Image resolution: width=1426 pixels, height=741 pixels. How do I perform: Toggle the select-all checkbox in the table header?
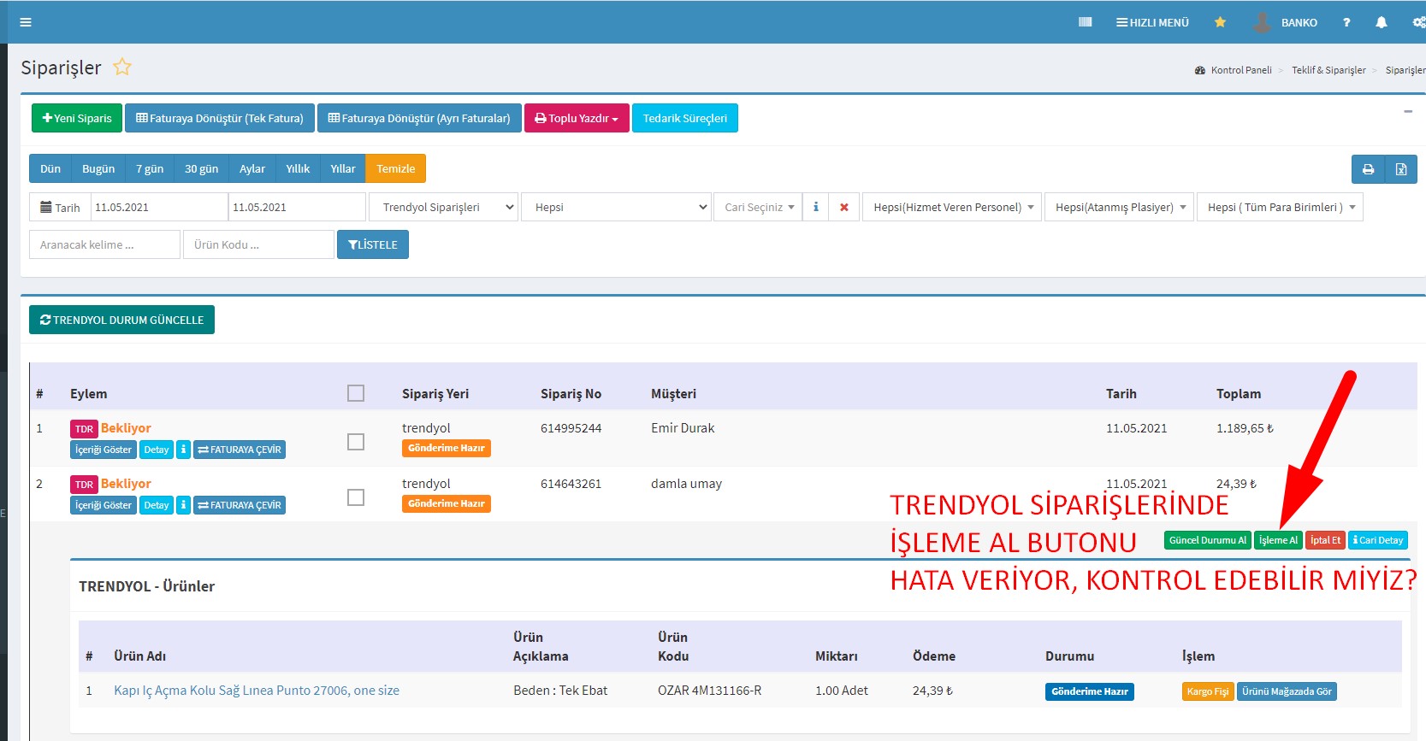point(356,393)
